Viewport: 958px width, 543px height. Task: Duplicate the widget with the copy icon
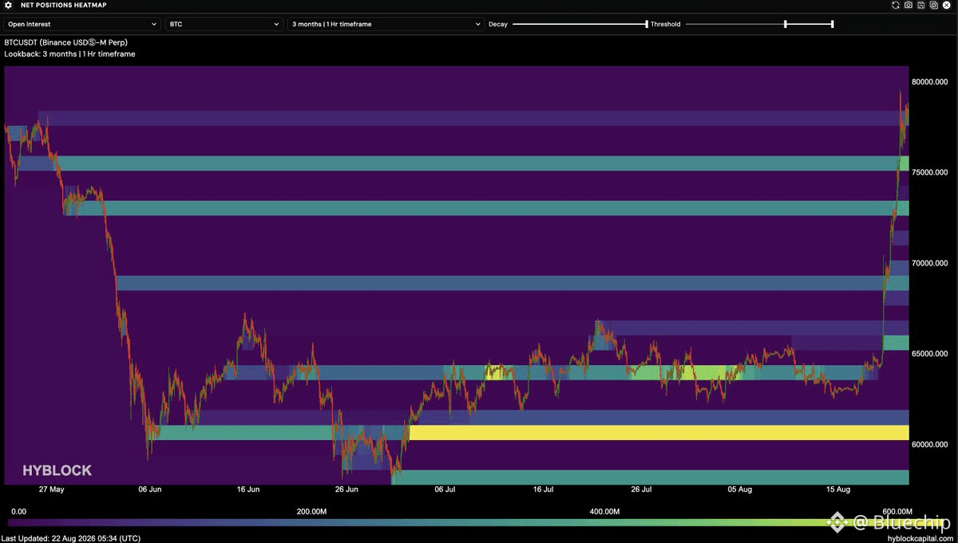[x=934, y=6]
